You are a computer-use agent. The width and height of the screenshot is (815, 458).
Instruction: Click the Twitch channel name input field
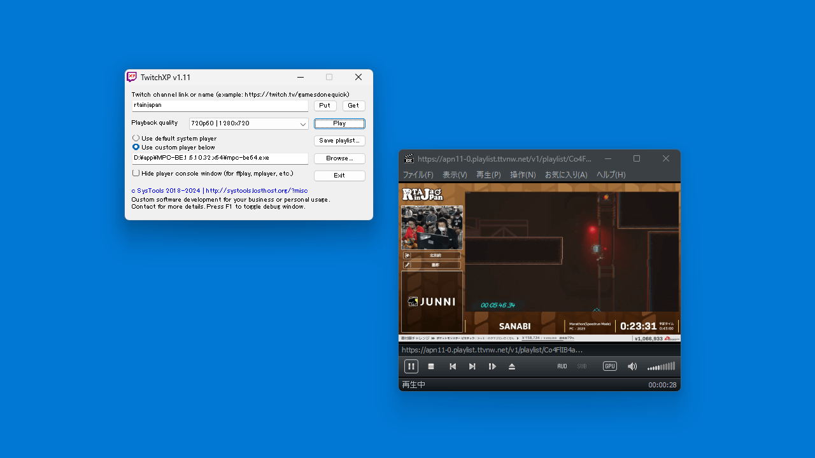[220, 106]
